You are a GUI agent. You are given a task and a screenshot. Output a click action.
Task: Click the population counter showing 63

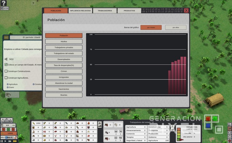[x=8, y=125]
